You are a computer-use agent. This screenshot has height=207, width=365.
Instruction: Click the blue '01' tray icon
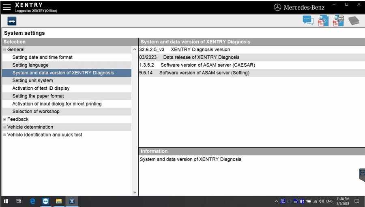click(302, 201)
